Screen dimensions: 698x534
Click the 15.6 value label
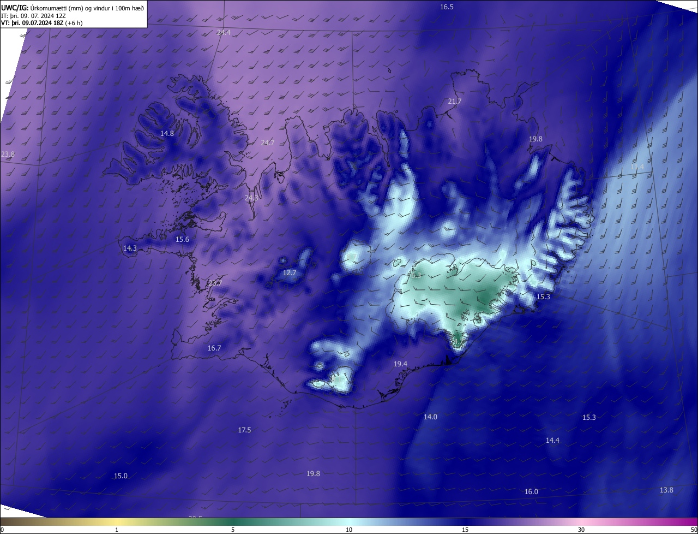[182, 240]
